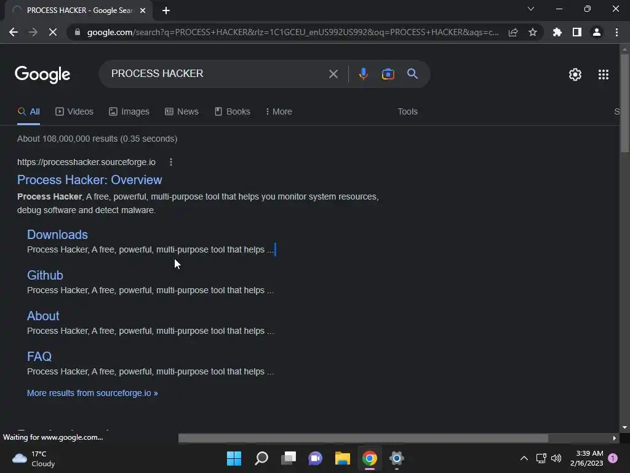Close the PROCESS HACKER tab
The height and width of the screenshot is (473, 630).
(143, 10)
